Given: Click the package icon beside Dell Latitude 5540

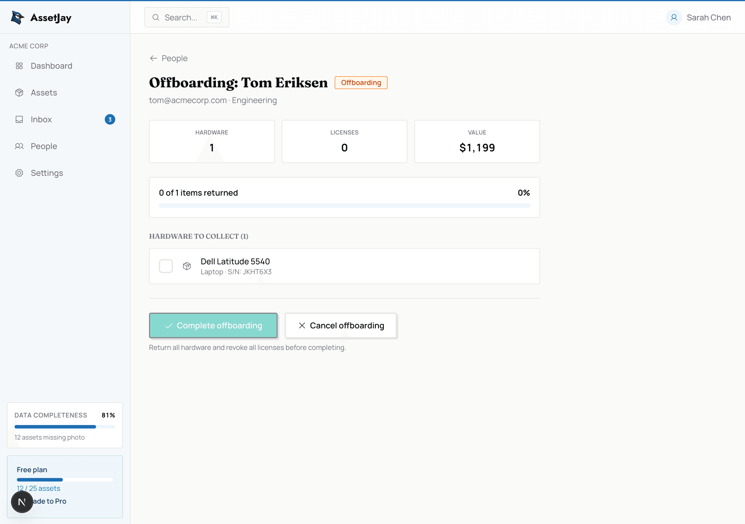Looking at the screenshot, I should tap(187, 266).
